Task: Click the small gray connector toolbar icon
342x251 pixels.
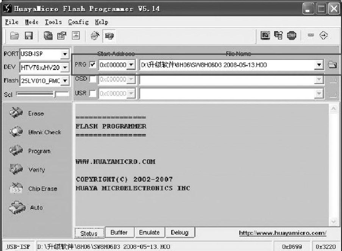Action: tap(311, 35)
